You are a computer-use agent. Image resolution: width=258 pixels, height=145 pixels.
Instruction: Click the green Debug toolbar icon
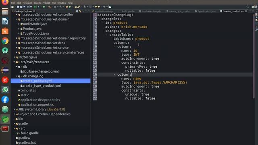tap(35, 7)
